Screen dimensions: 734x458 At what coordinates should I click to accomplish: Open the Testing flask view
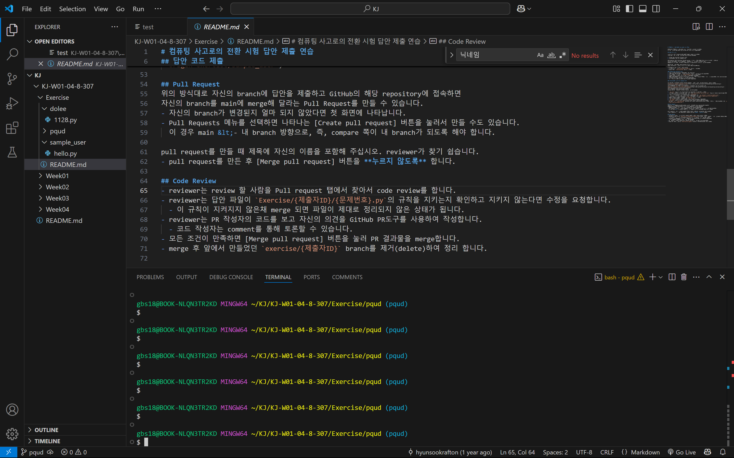point(12,152)
